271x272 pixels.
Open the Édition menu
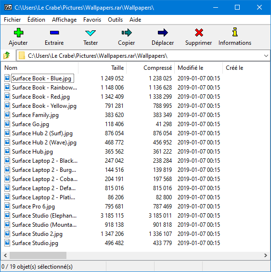36,20
